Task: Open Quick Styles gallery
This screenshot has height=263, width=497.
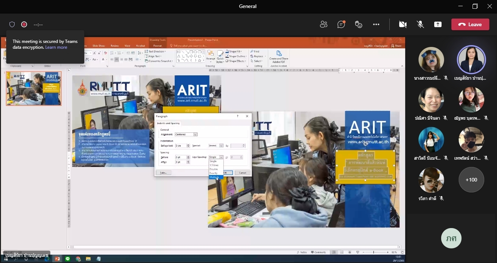Action: pos(220,56)
